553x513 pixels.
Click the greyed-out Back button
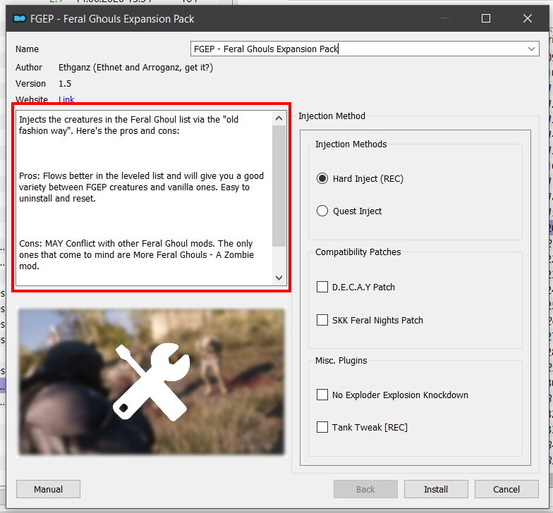point(365,489)
